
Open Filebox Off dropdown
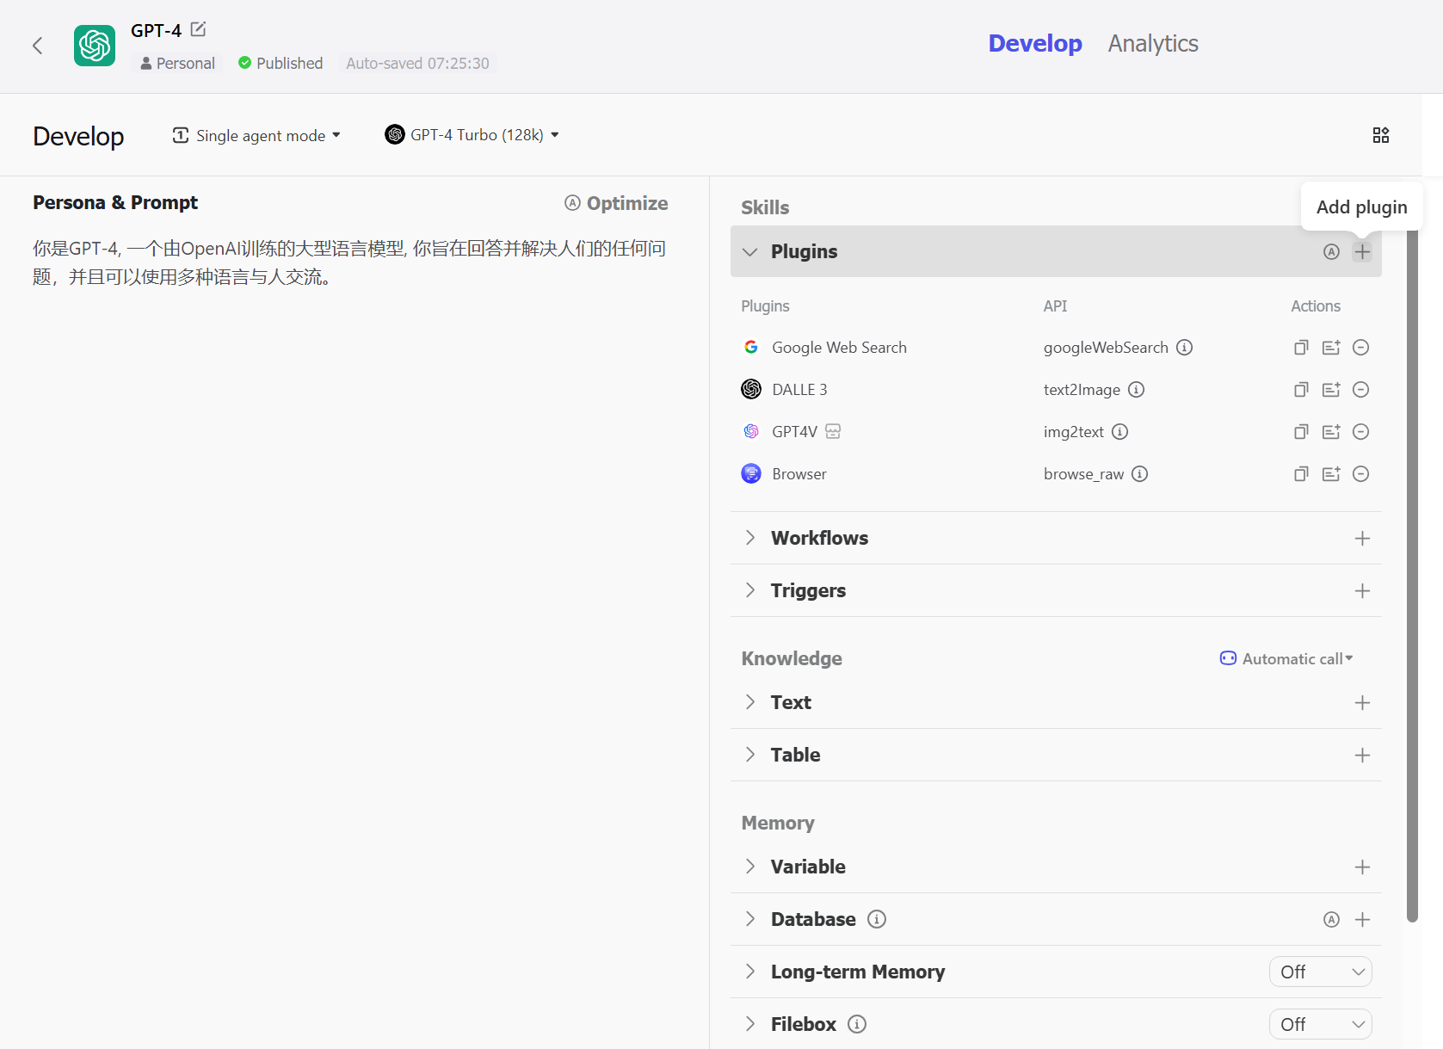[x=1320, y=1024]
